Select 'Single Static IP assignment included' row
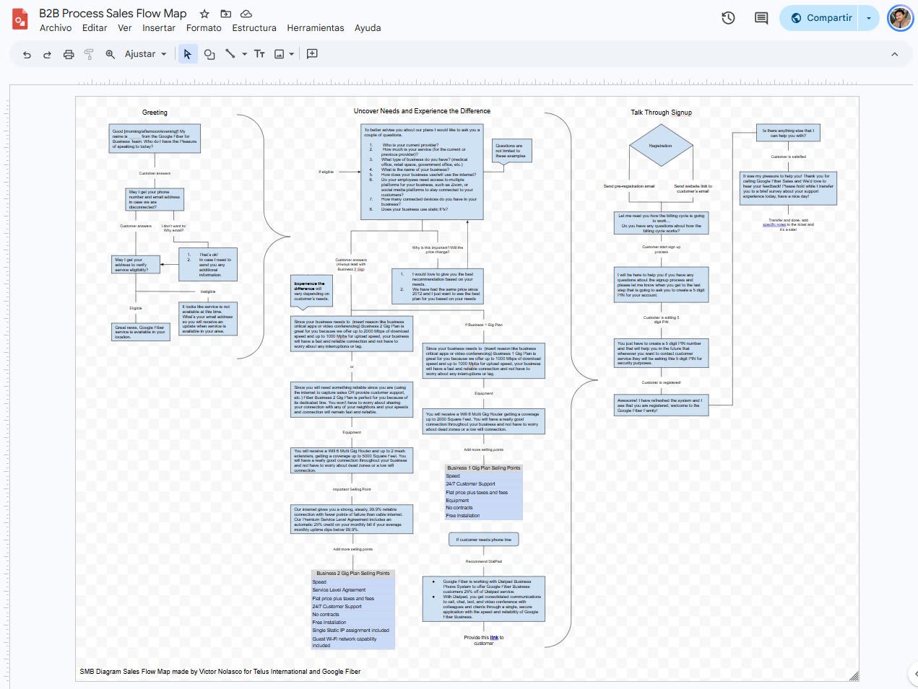 pyautogui.click(x=353, y=631)
